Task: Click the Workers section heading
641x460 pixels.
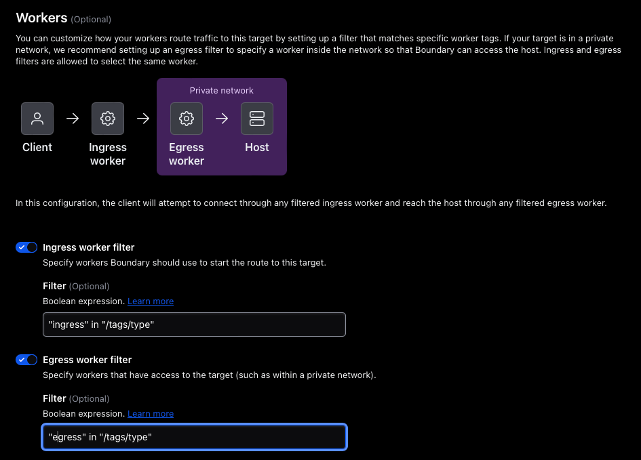Action: [x=41, y=18]
